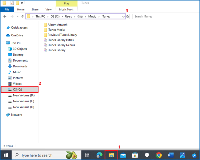This screenshot has height=160, width=200.
Task: Open Microsoft Store from the taskbar
Action: 135,155
